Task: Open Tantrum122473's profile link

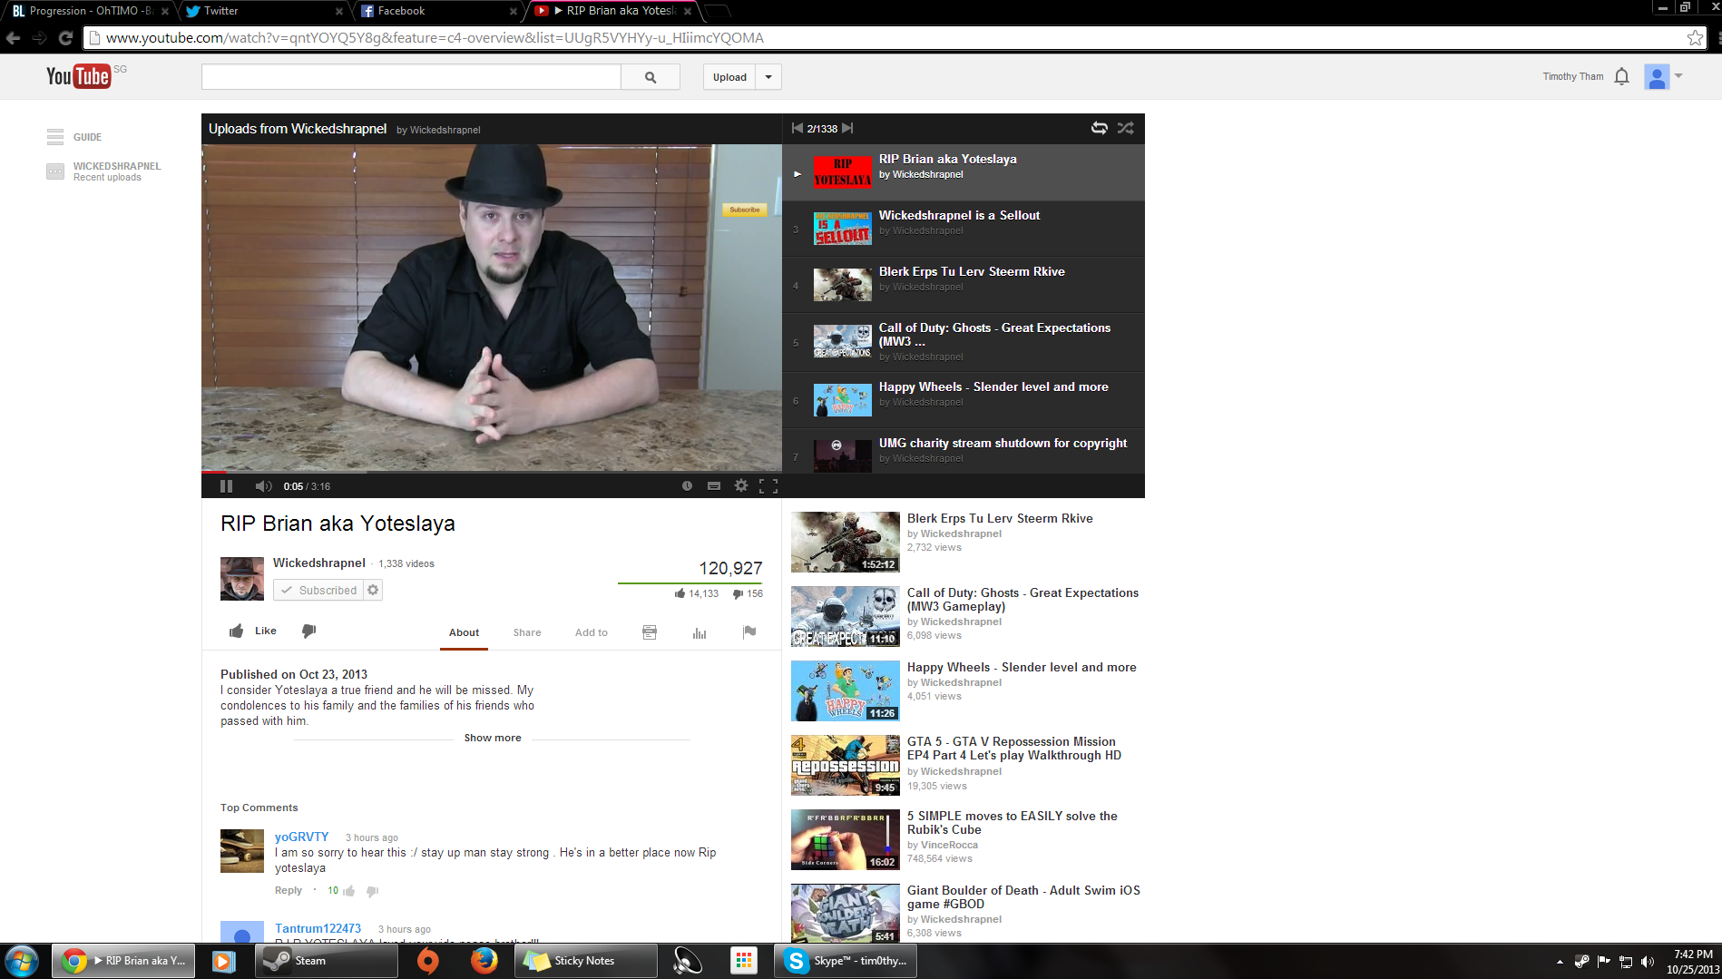Action: 318,928
